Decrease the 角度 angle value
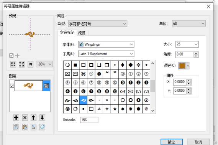218x145 pixels. point(196,56)
